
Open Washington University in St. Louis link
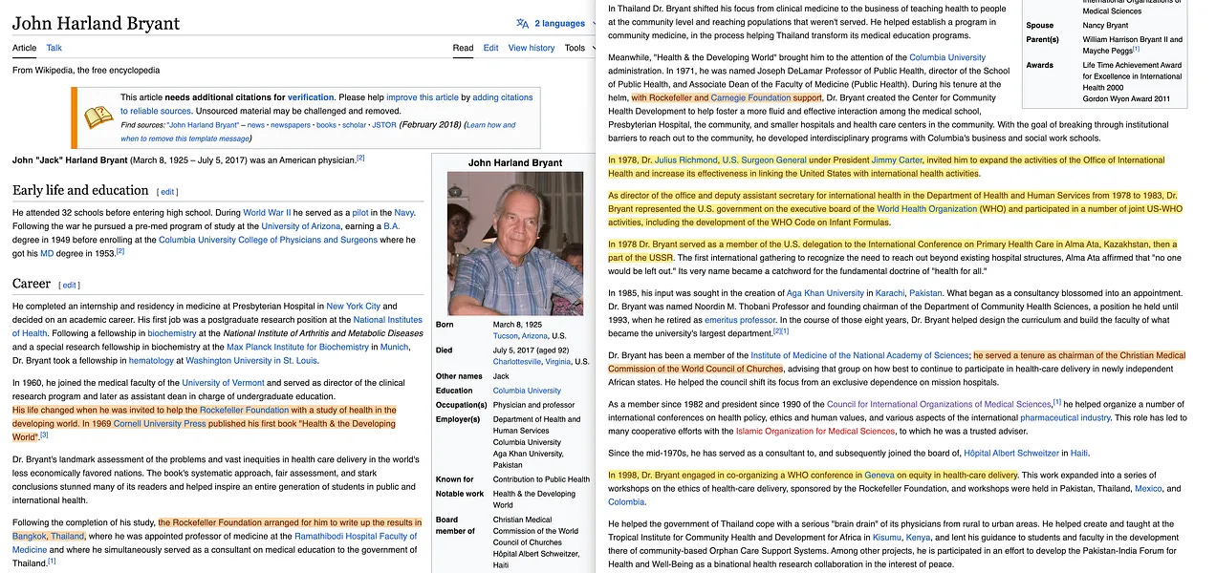click(x=251, y=360)
